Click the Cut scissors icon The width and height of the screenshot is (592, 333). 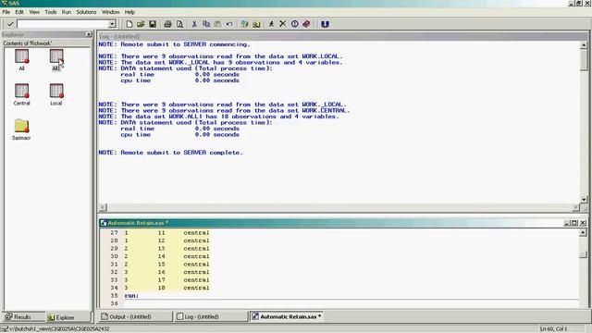[x=194, y=24]
